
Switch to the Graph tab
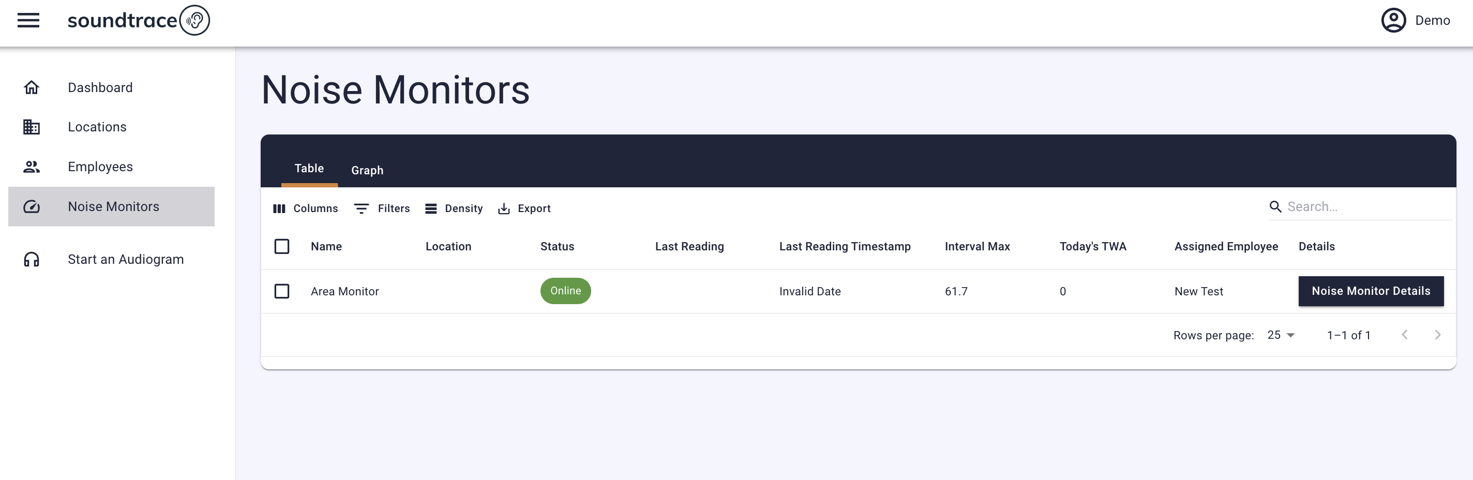point(367,171)
